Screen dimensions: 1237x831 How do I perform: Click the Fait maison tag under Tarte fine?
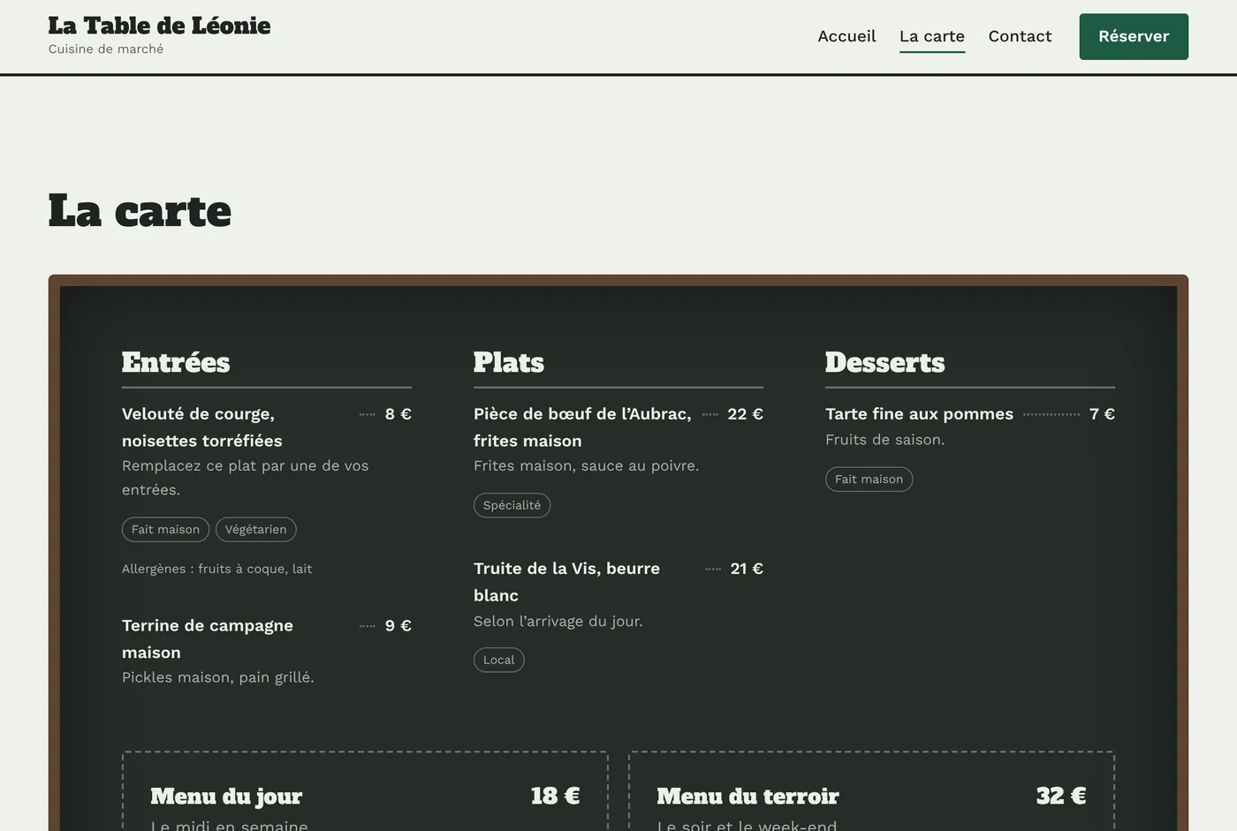pyautogui.click(x=869, y=480)
